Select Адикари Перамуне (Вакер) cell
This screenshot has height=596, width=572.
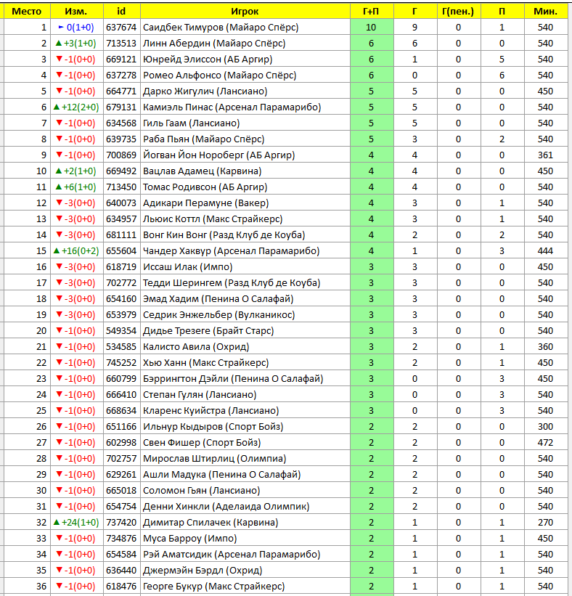(245, 203)
